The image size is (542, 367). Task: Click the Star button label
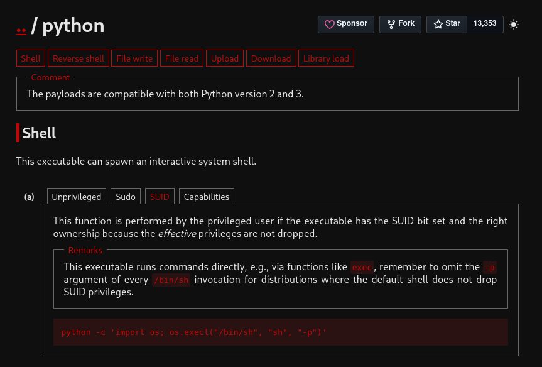453,23
